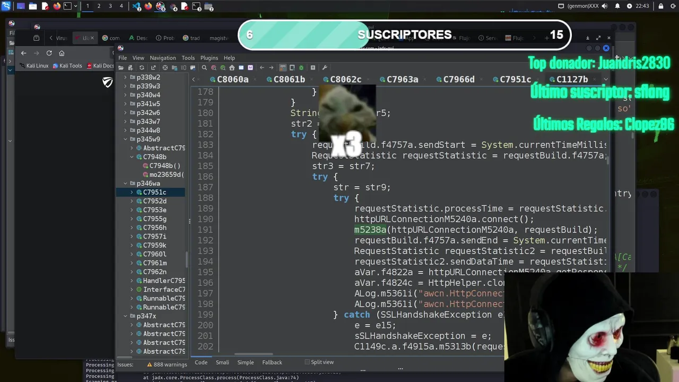Click the sync with editor icon in jadx
The image size is (679, 382).
point(166,67)
